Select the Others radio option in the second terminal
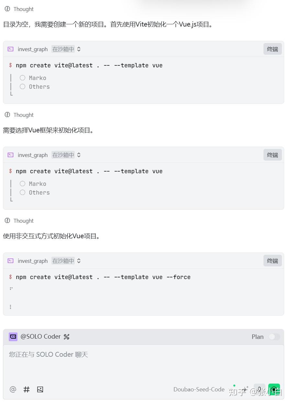The image size is (290, 404). [22, 193]
